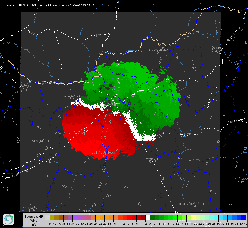This screenshot has height=228, width=248.
Task: Click the VESZPRÉM city label
Action: pos(41,141)
